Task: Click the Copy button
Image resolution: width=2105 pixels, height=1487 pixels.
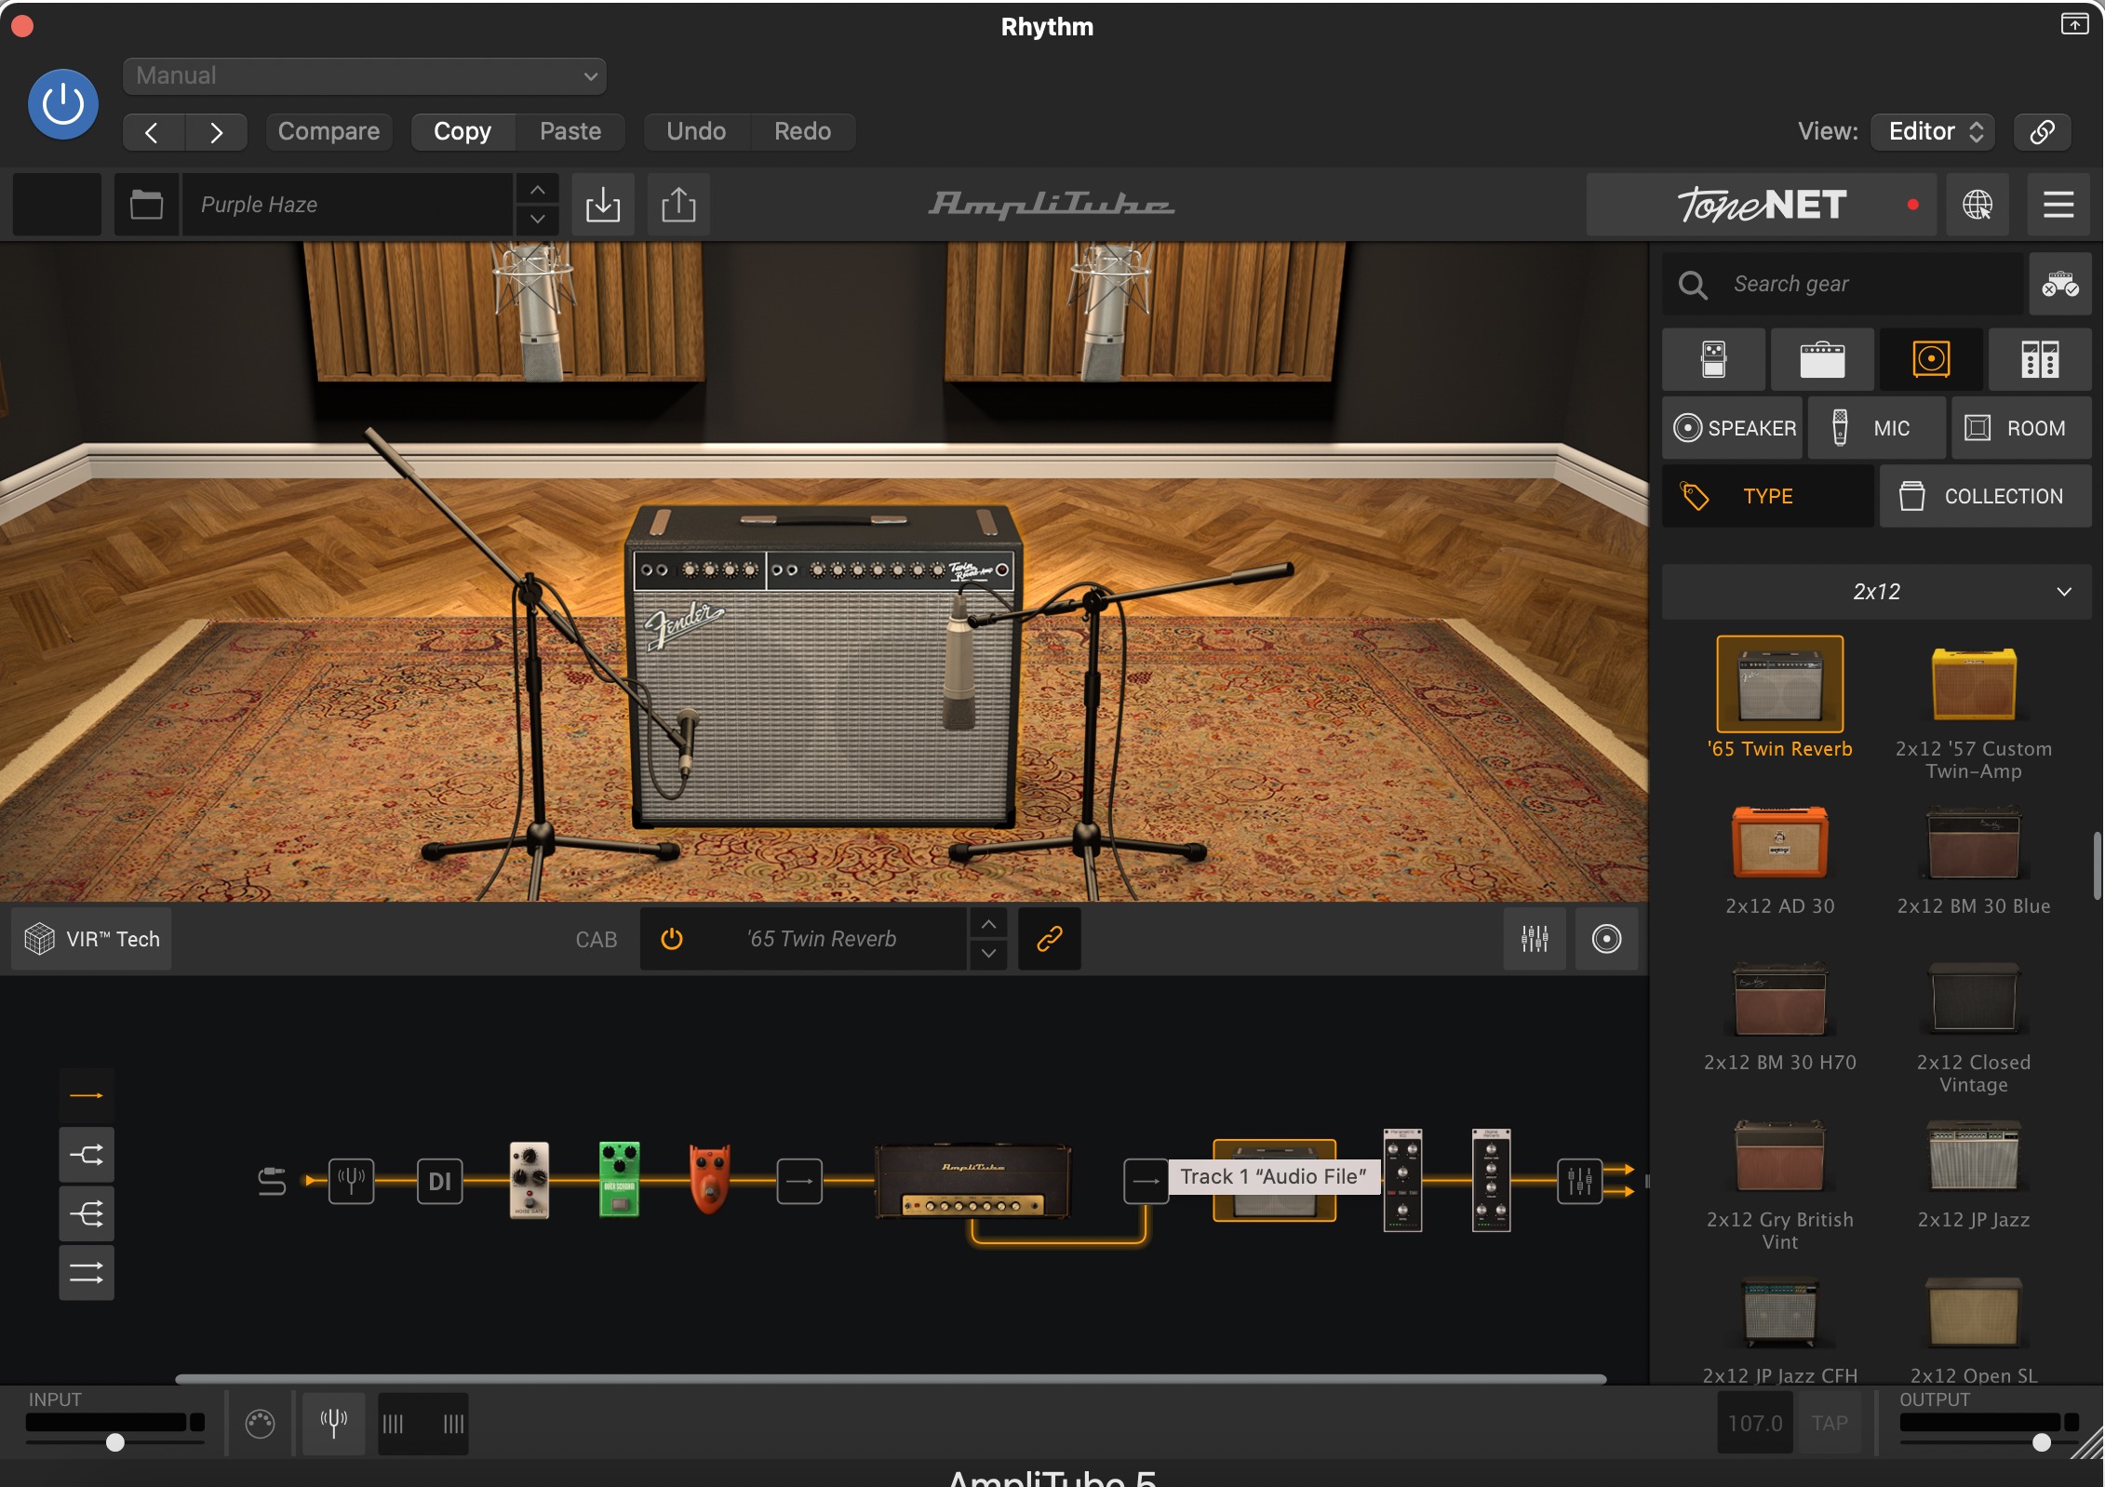Action: [463, 131]
